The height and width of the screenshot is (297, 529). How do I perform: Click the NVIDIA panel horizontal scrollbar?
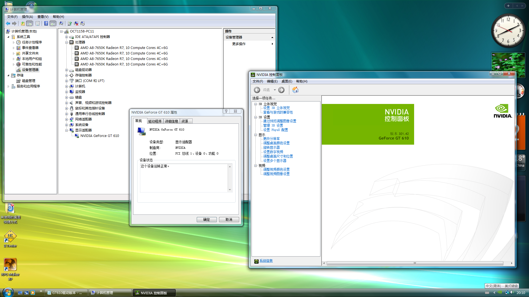pyautogui.click(x=415, y=263)
